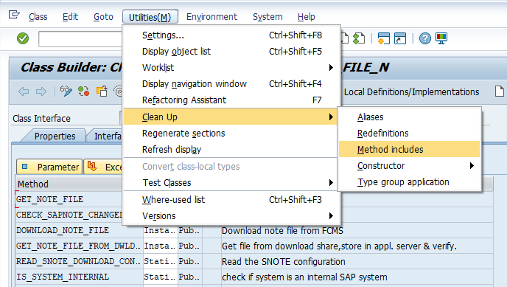The width and height of the screenshot is (507, 287).
Task: Click the Forward arrow in Class Builder toolbar
Action: click(x=41, y=91)
